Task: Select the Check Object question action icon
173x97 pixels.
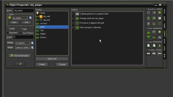Action: click(159, 13)
